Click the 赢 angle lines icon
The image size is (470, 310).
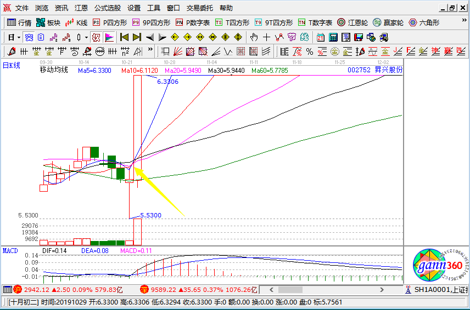(x=448, y=51)
